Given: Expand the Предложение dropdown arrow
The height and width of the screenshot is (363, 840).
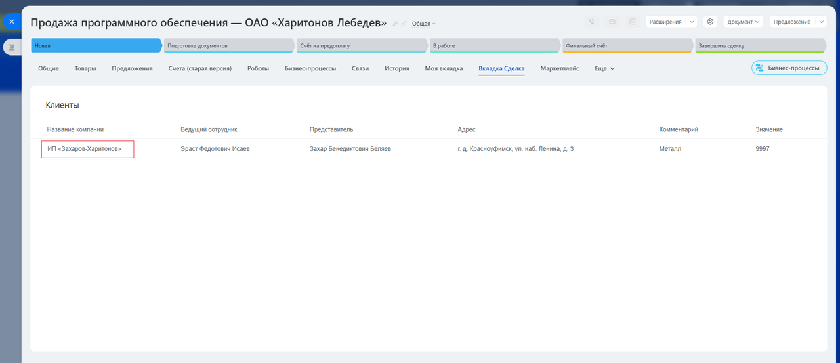Looking at the screenshot, I should click(822, 22).
